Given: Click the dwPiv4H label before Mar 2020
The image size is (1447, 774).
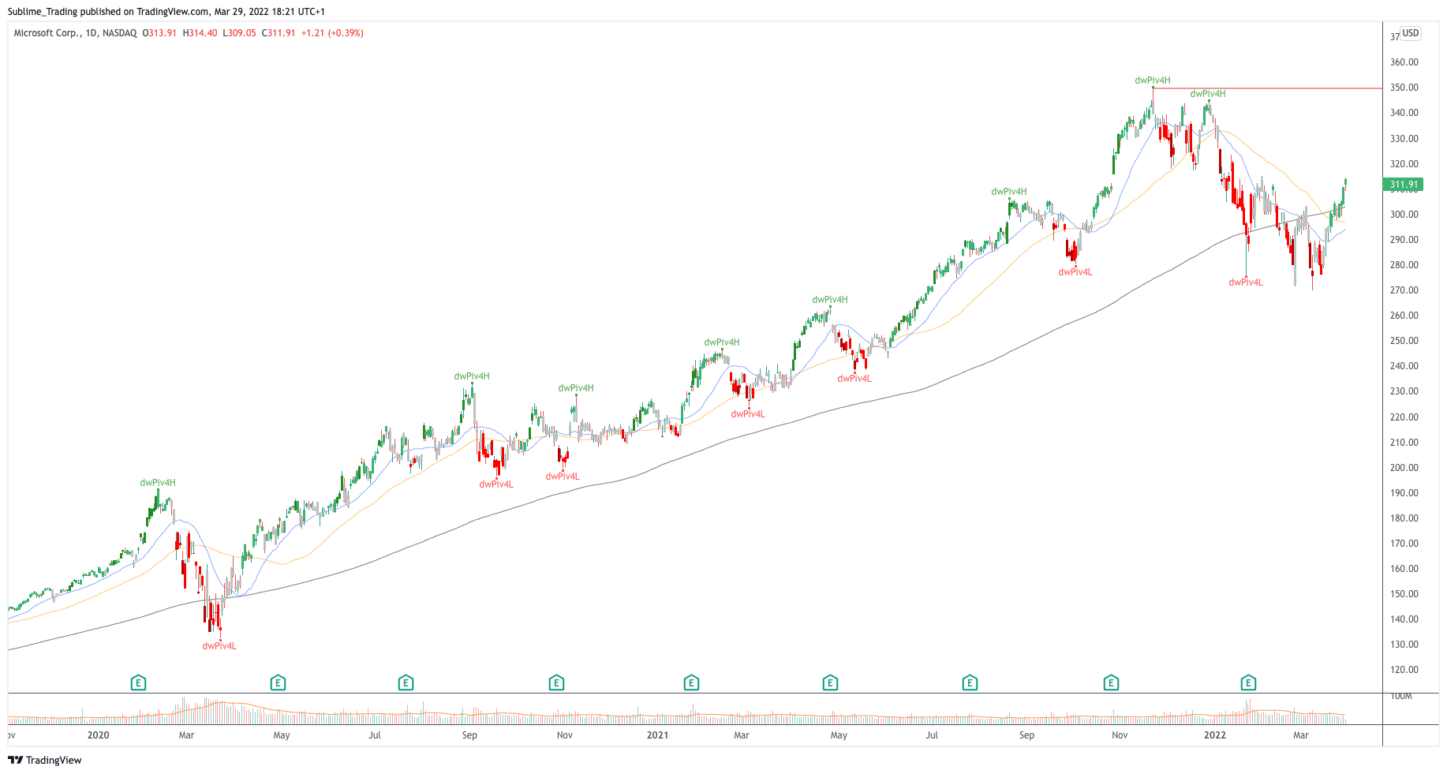Looking at the screenshot, I should [x=158, y=483].
